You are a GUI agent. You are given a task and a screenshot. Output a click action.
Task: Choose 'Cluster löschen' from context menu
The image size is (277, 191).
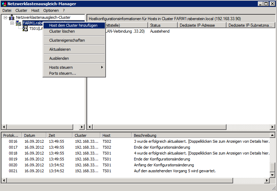pyautogui.click(x=62, y=31)
